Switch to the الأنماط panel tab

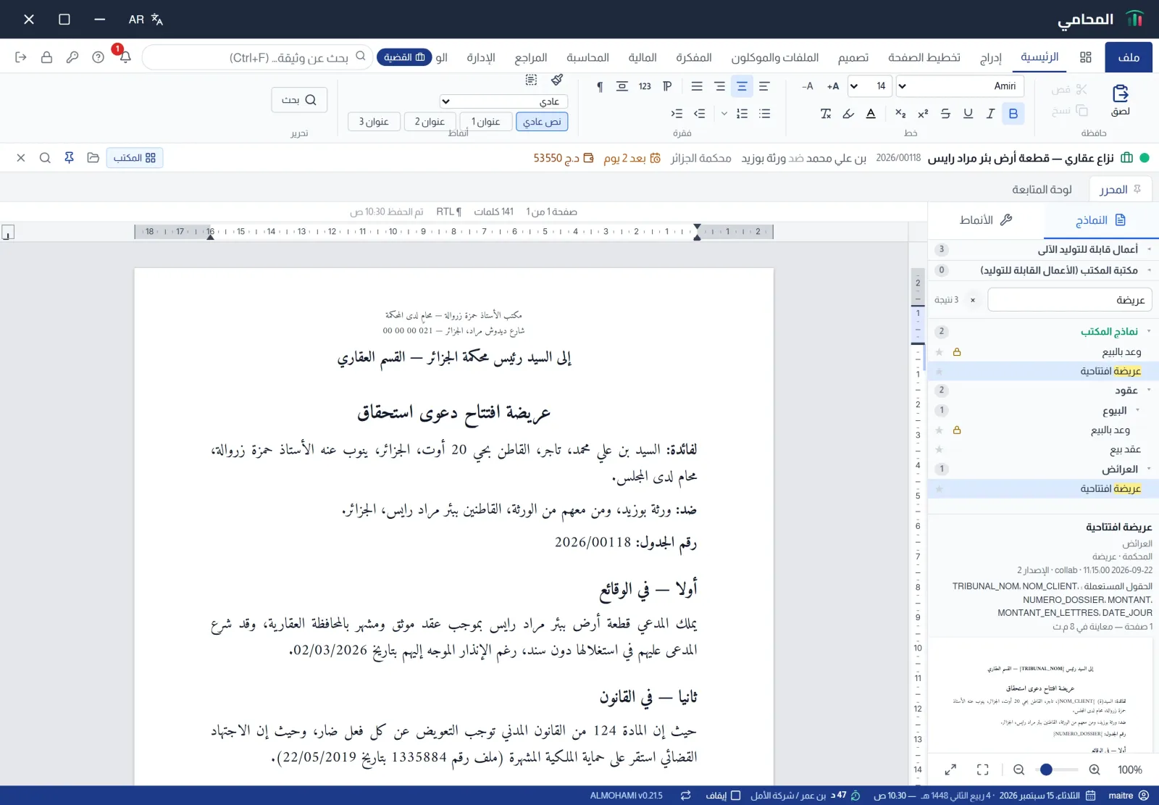click(986, 220)
